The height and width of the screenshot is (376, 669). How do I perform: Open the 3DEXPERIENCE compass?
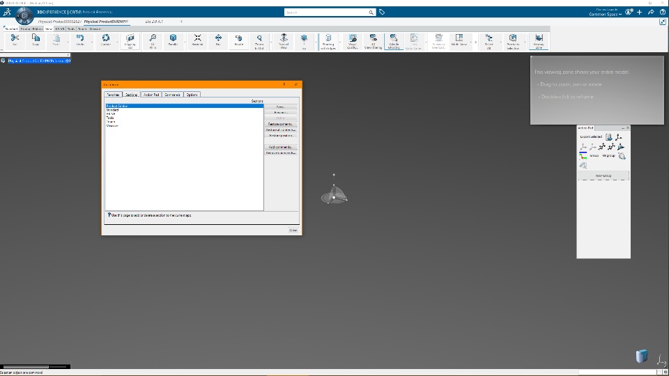[24, 16]
